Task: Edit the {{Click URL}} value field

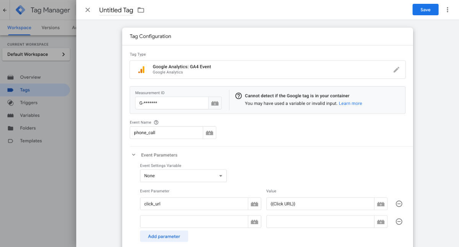Action: tap(320, 204)
